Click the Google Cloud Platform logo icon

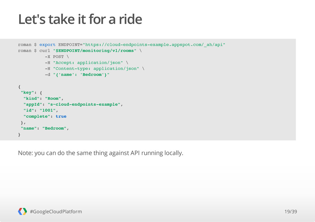pyautogui.click(x=22, y=211)
